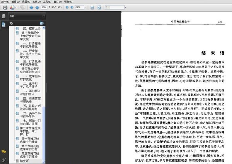Click the zoom percentage field showing 61%
Image resolution: width=232 pixels, height=164 pixels.
(x=80, y=7)
